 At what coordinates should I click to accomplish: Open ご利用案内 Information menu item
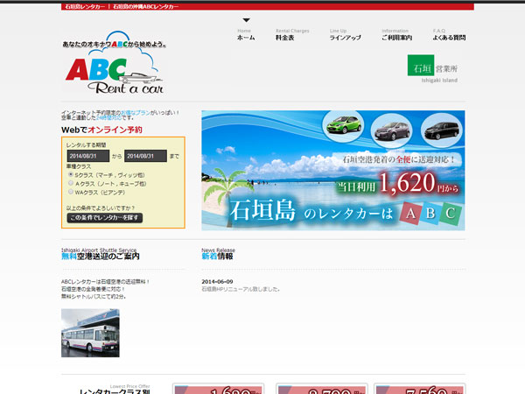(x=396, y=38)
